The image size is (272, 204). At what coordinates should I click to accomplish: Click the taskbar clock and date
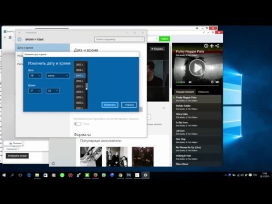pyautogui.click(x=265, y=175)
